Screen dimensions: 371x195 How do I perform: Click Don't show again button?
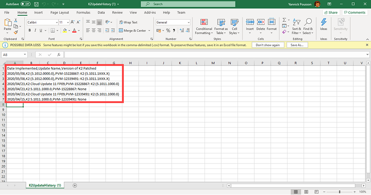268,45
